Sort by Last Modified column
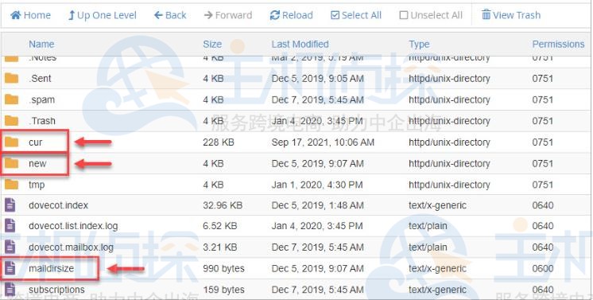Image resolution: width=593 pixels, height=300 pixels. pos(300,45)
